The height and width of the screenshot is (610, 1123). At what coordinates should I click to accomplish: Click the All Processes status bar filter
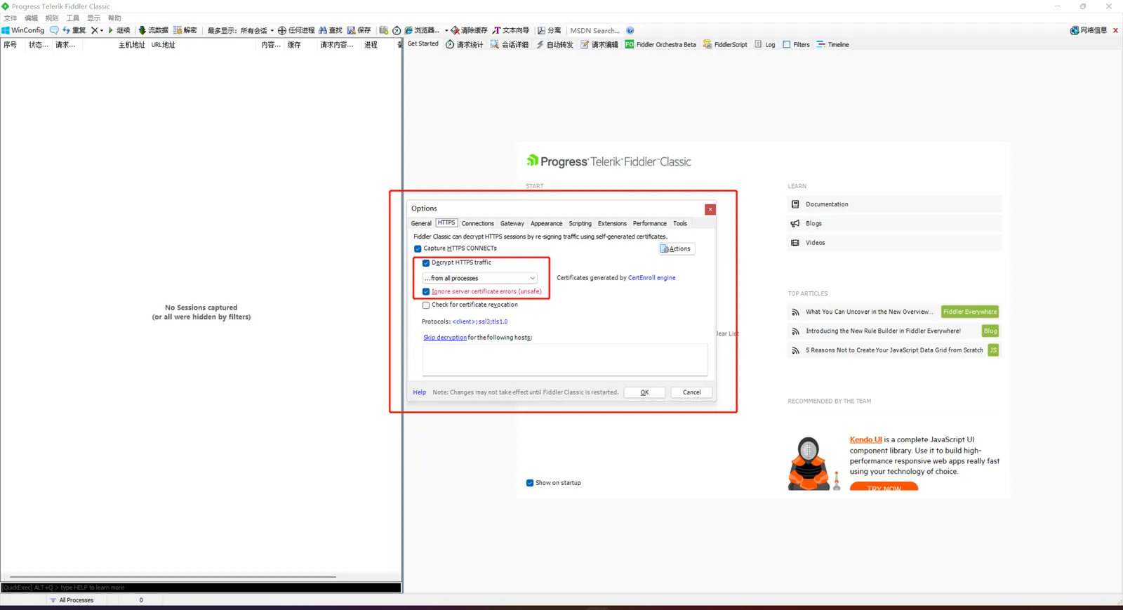click(x=72, y=600)
